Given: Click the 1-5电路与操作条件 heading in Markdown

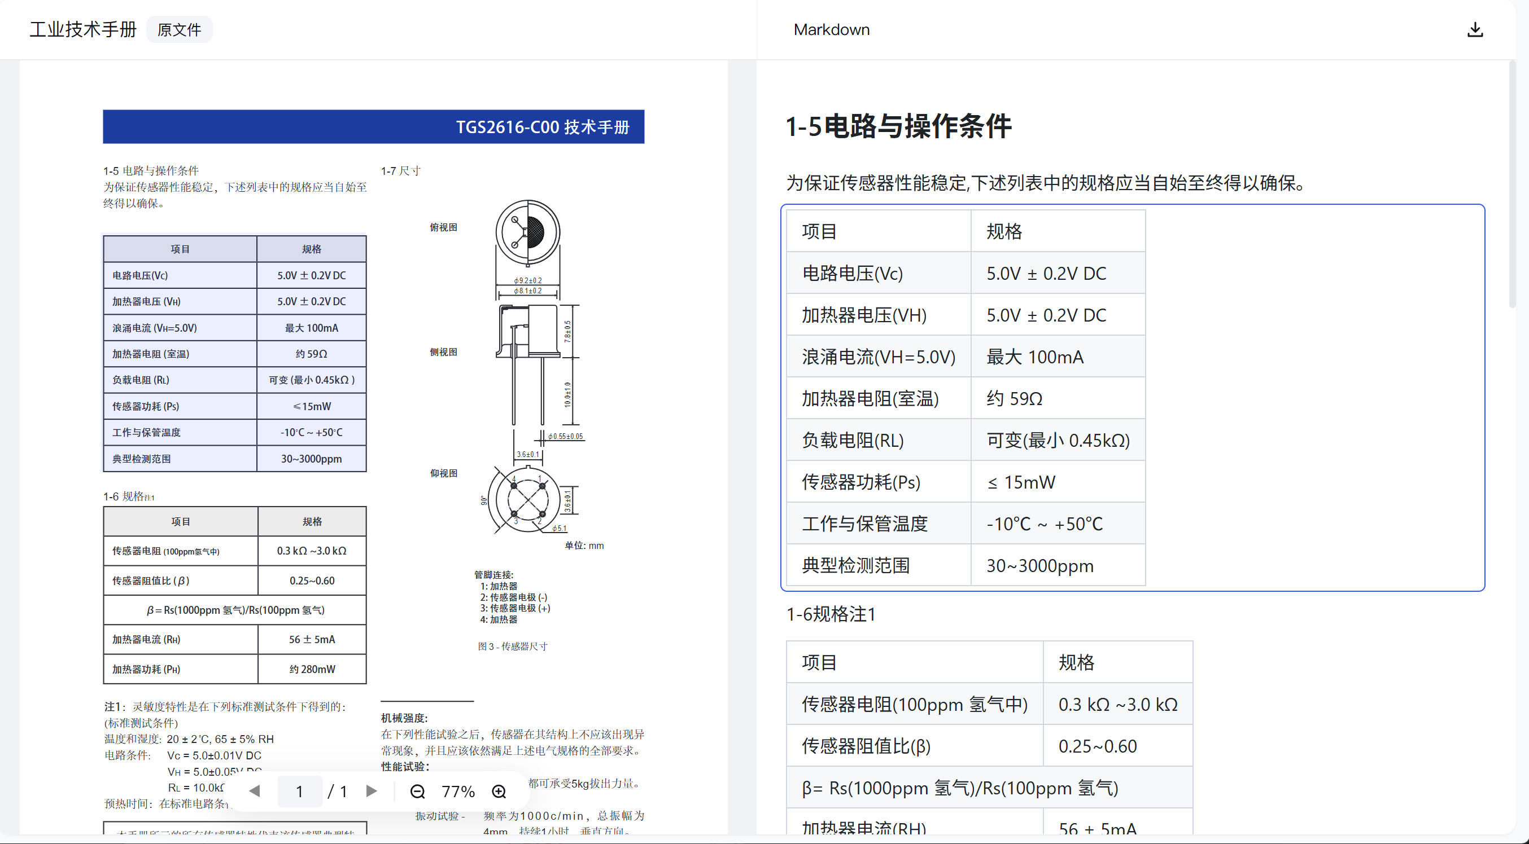Looking at the screenshot, I should tap(898, 126).
